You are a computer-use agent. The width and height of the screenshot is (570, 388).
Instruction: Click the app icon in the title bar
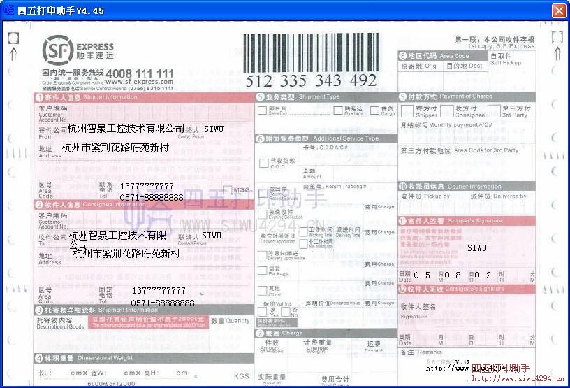tap(8, 10)
